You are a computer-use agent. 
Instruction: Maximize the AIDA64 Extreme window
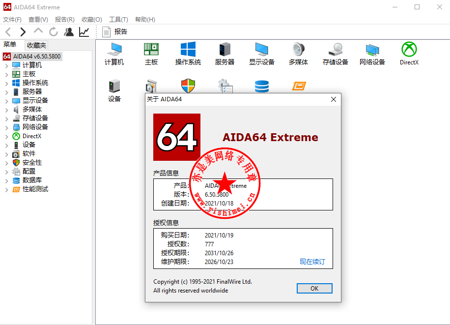(417, 7)
